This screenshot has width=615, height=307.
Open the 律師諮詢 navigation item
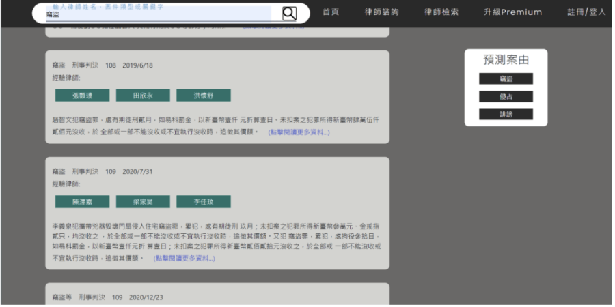(x=381, y=12)
